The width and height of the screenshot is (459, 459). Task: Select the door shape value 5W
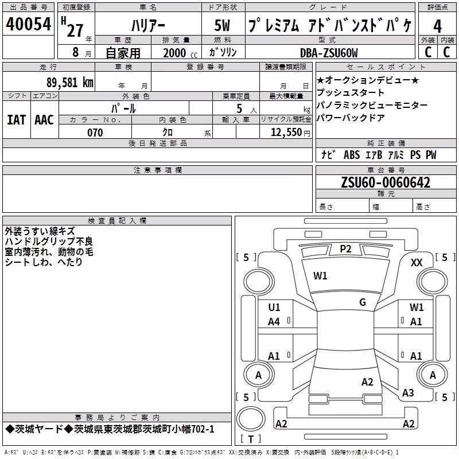point(223,25)
